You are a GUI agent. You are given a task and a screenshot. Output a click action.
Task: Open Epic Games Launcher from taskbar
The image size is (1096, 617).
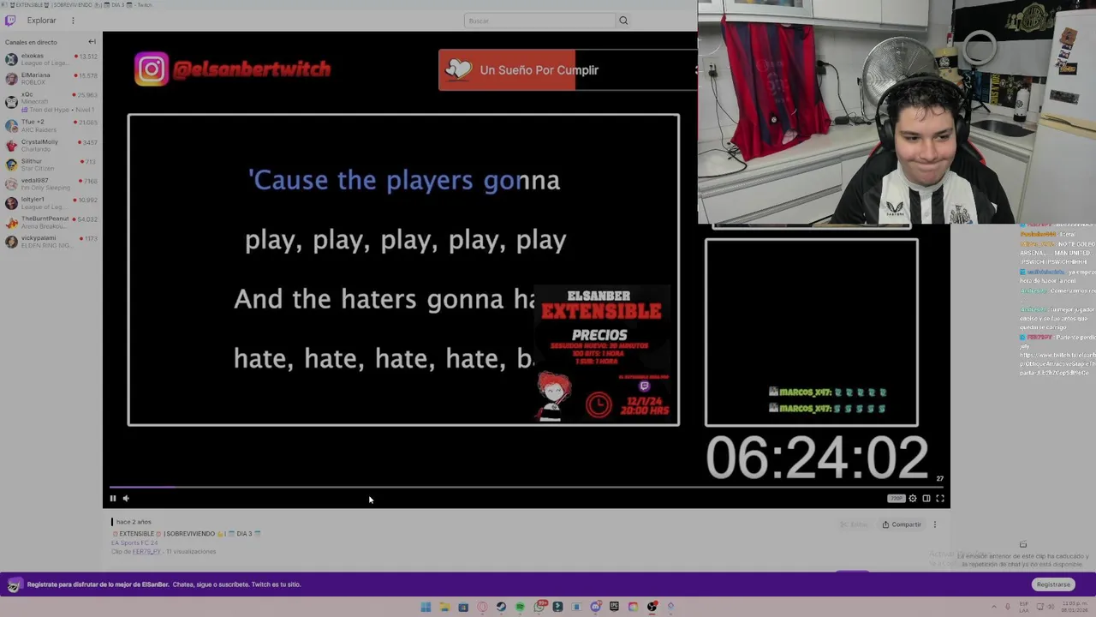tap(614, 607)
